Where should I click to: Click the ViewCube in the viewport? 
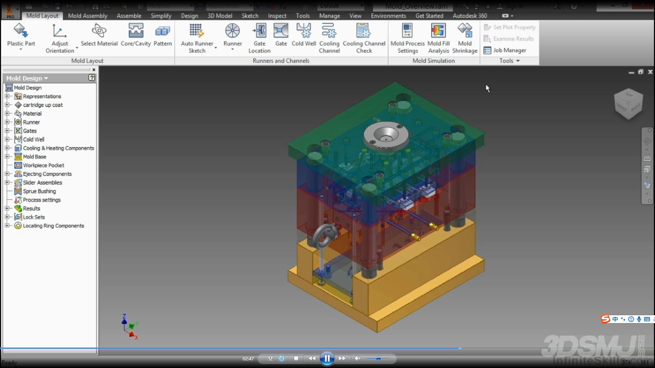629,103
